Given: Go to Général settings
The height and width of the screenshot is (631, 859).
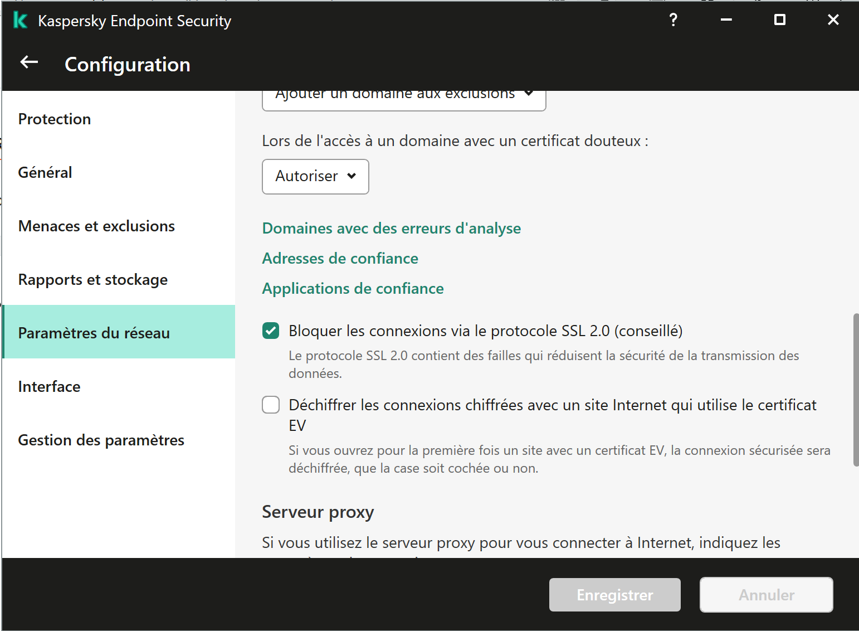Looking at the screenshot, I should pyautogui.click(x=119, y=172).
